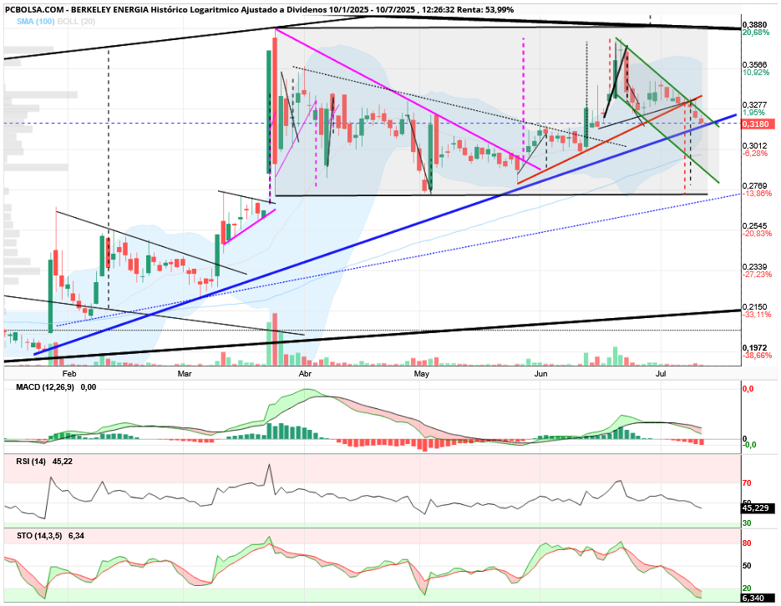Click the BERKELEY ENERGIA name in the title
Screen dimensions: 781x606
click(x=108, y=9)
